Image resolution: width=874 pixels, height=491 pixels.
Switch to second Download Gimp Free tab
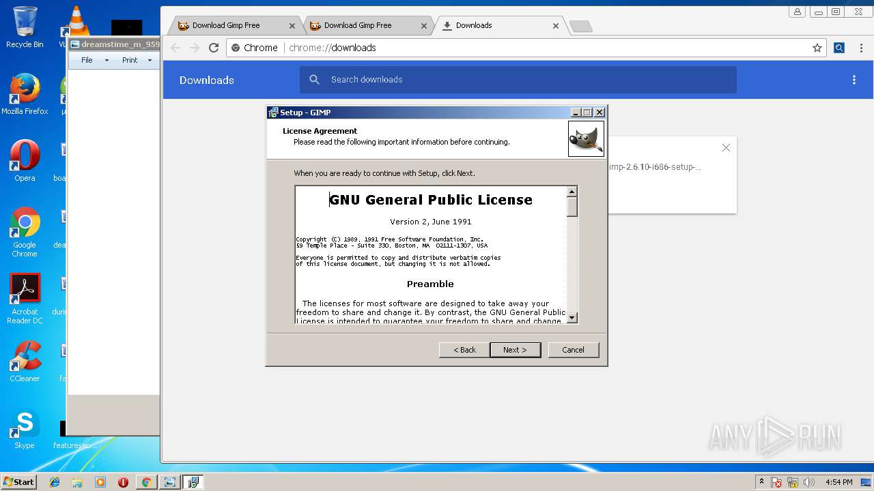click(368, 25)
